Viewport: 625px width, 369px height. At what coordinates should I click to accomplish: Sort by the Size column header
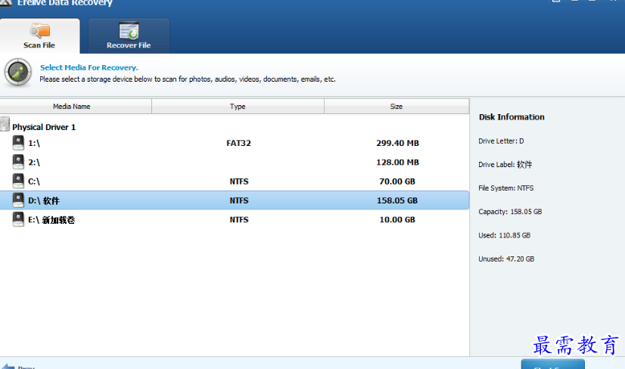(x=396, y=107)
